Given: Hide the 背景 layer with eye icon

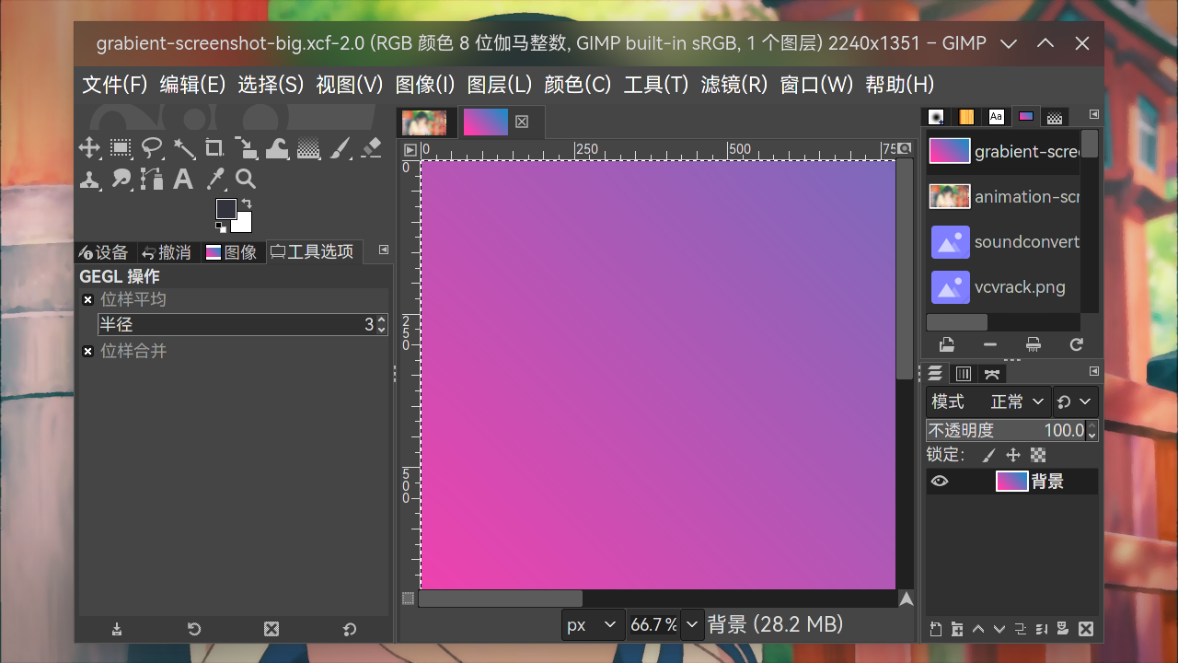Looking at the screenshot, I should [x=939, y=482].
